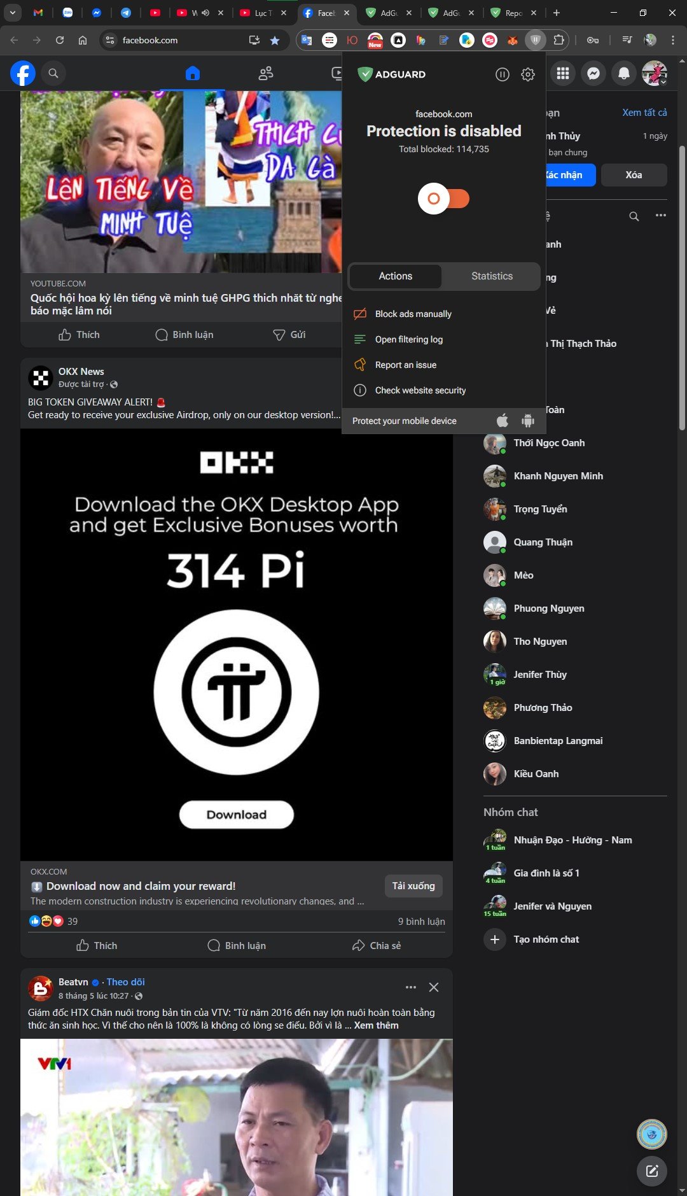Viewport: 687px width, 1196px height.
Task: Click Chia sẻ on the OKX post
Action: [x=377, y=946]
